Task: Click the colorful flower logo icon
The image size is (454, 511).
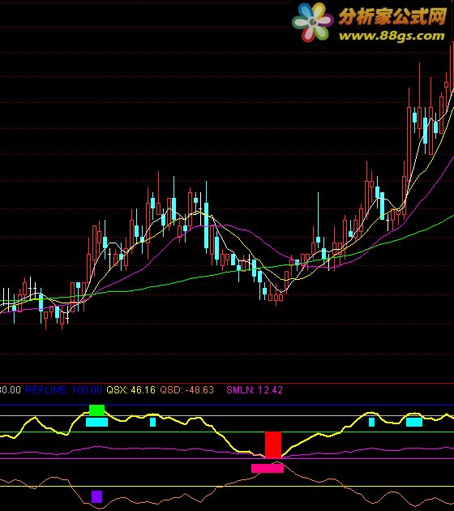Action: click(312, 23)
